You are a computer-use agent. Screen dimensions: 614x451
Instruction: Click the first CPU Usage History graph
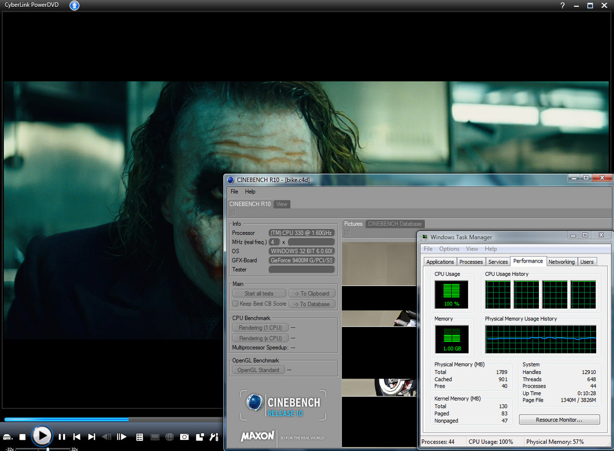(x=498, y=295)
